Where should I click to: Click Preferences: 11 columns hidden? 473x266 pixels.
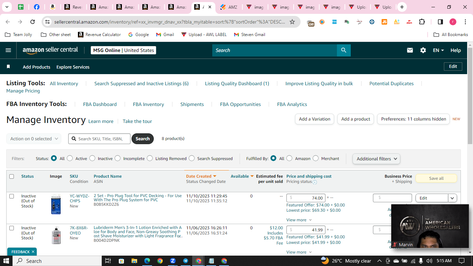pos(413,119)
